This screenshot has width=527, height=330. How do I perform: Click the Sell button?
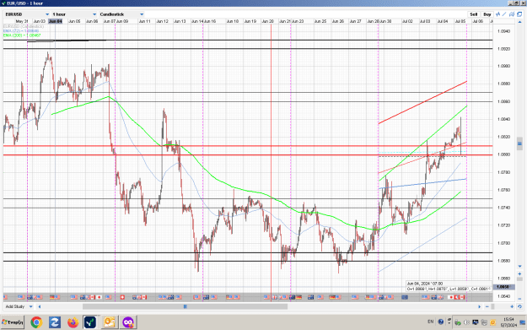point(474,14)
